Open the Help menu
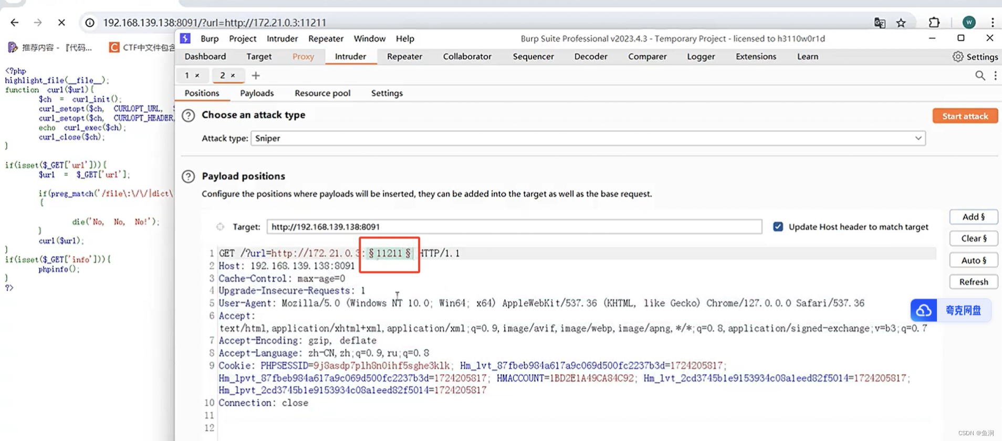Screen dimensions: 1002x441 tap(405, 38)
